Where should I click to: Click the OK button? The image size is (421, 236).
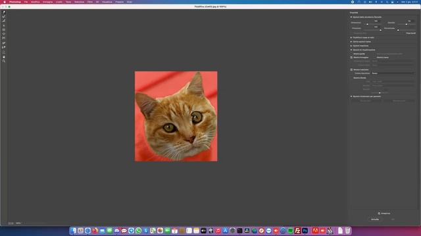393,220
